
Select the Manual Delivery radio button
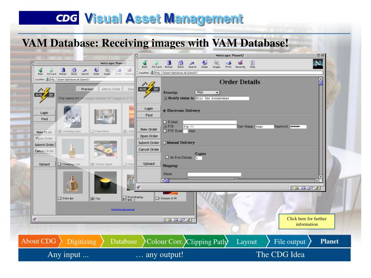[165, 143]
